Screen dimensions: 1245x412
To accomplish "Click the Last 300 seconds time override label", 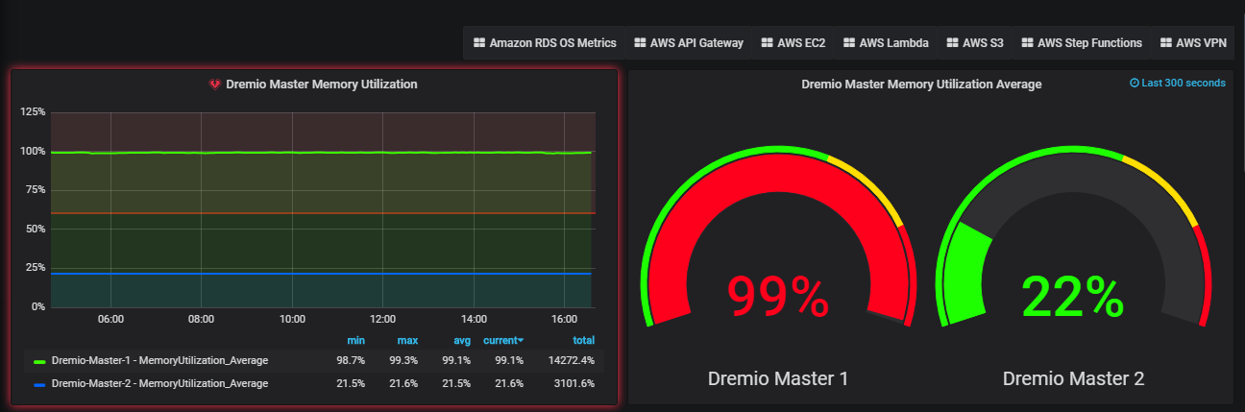I will (x=1184, y=84).
